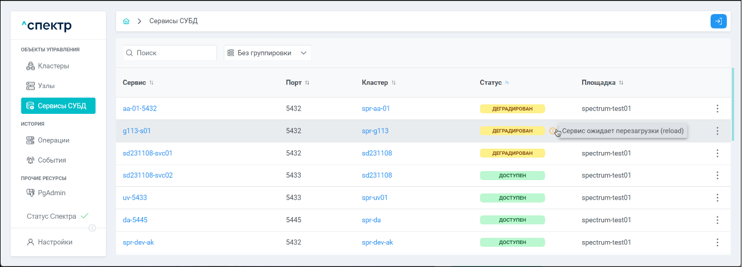
Task: Open the spr-uv01 cluster link
Action: point(375,198)
